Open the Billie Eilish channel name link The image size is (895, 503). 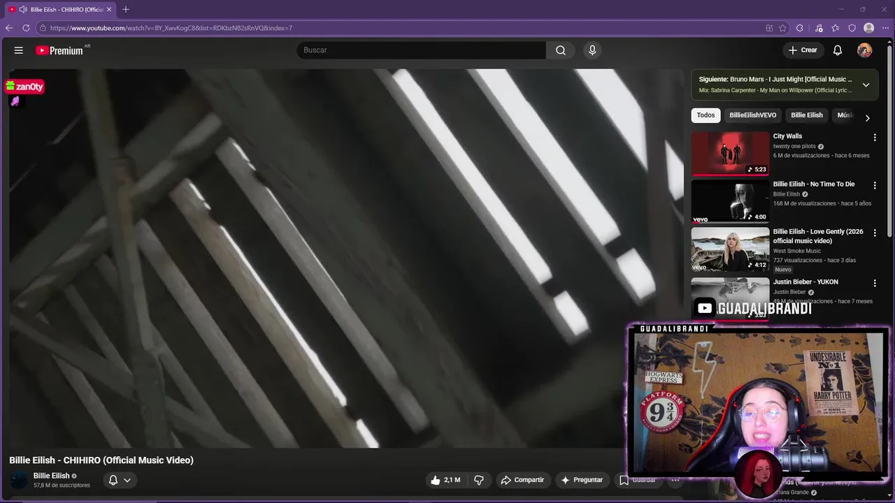[52, 476]
